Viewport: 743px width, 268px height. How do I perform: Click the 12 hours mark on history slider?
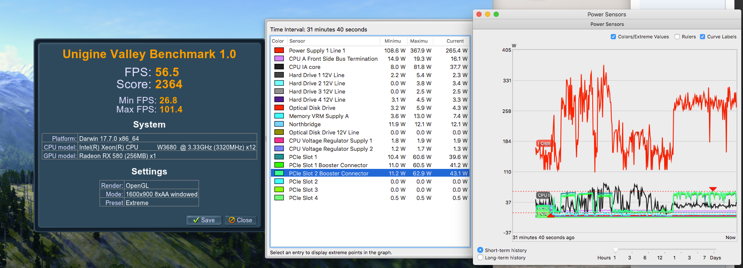coord(659,258)
